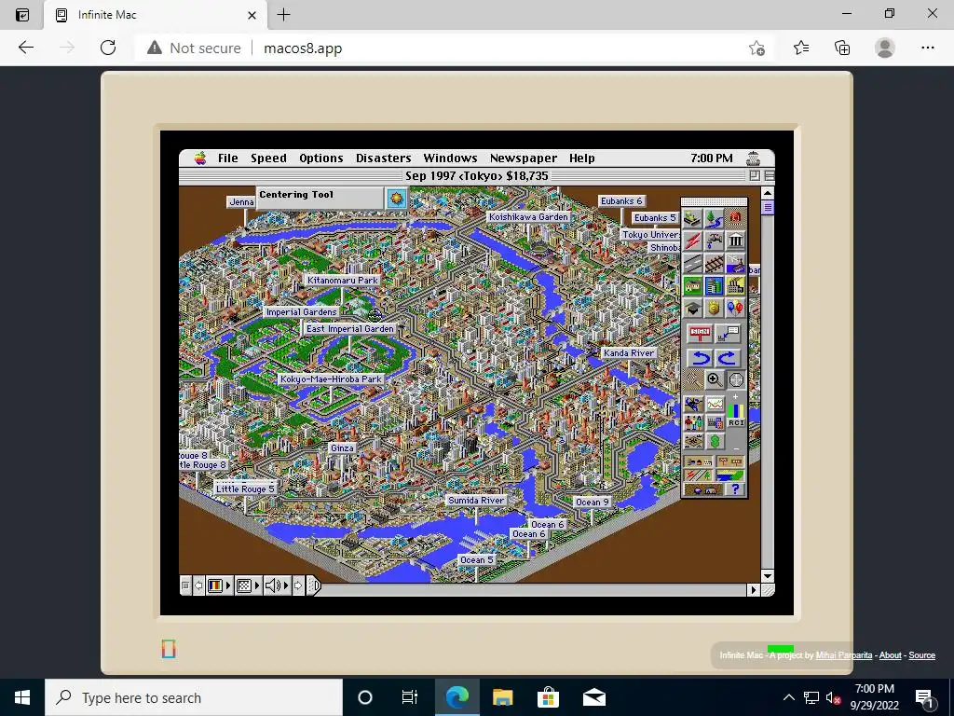Open the Disasters menu

pyautogui.click(x=383, y=158)
